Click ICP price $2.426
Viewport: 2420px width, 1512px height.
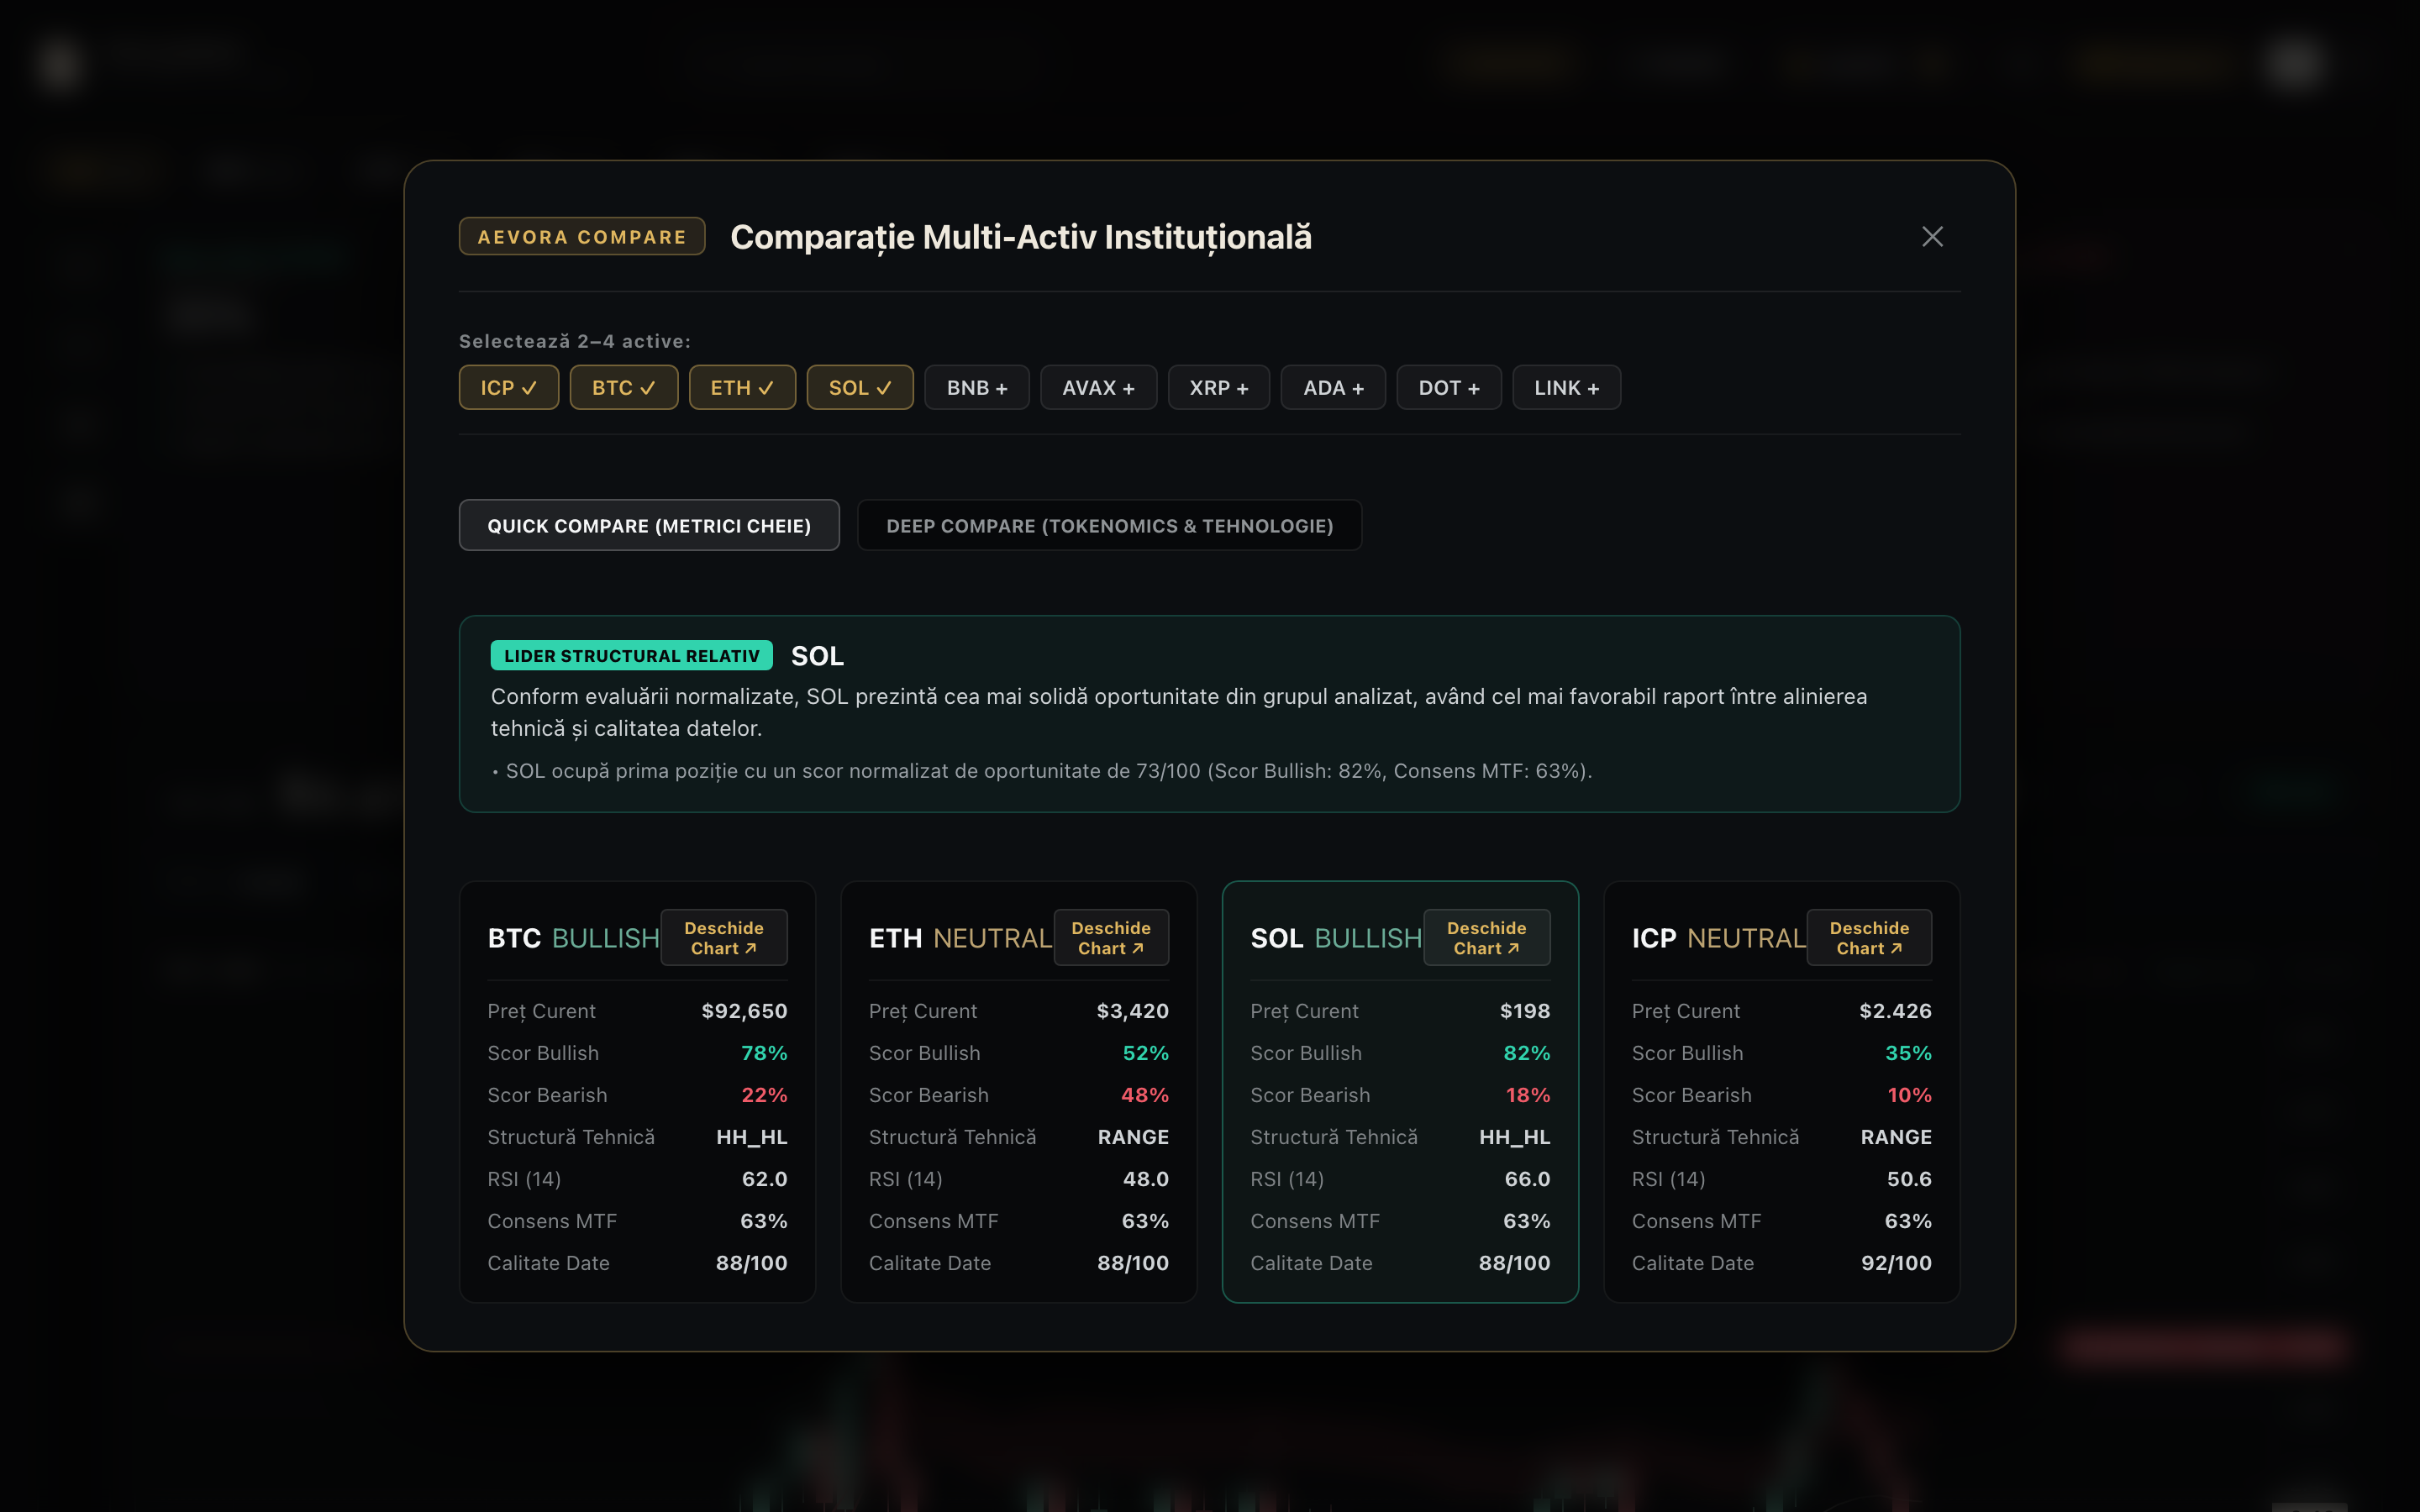[x=1895, y=1011]
